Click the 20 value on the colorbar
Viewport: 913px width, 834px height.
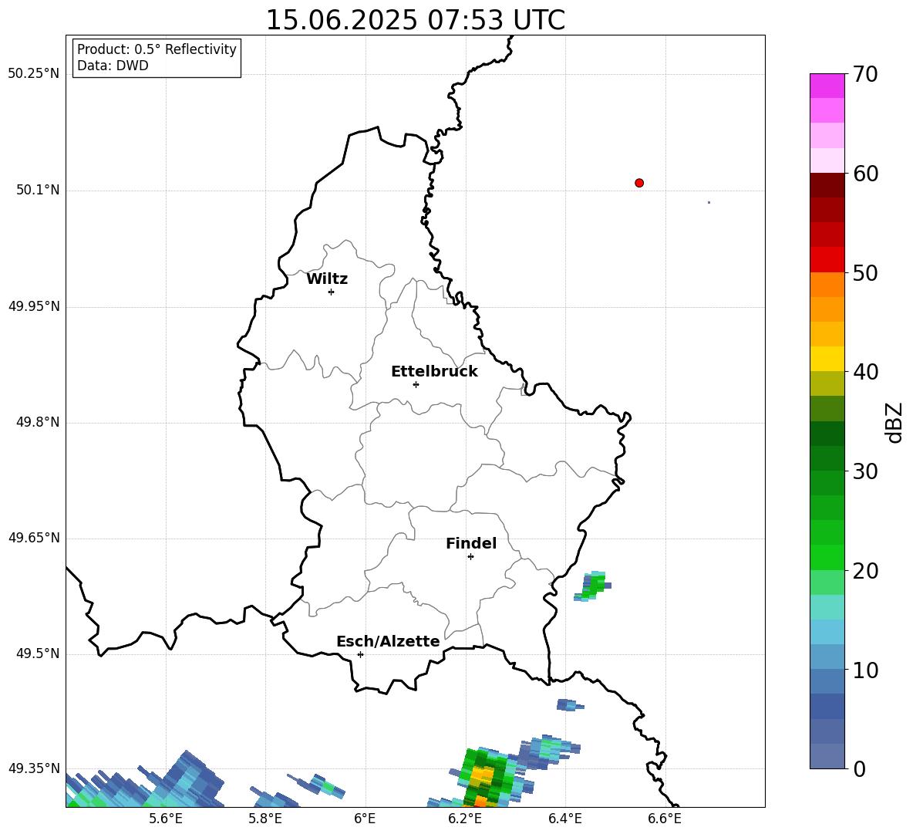coord(865,571)
